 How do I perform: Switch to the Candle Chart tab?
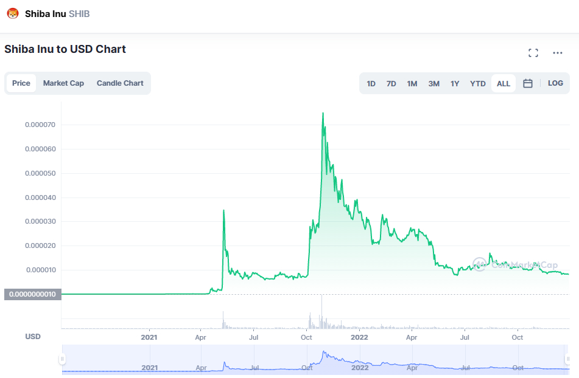[x=120, y=83]
